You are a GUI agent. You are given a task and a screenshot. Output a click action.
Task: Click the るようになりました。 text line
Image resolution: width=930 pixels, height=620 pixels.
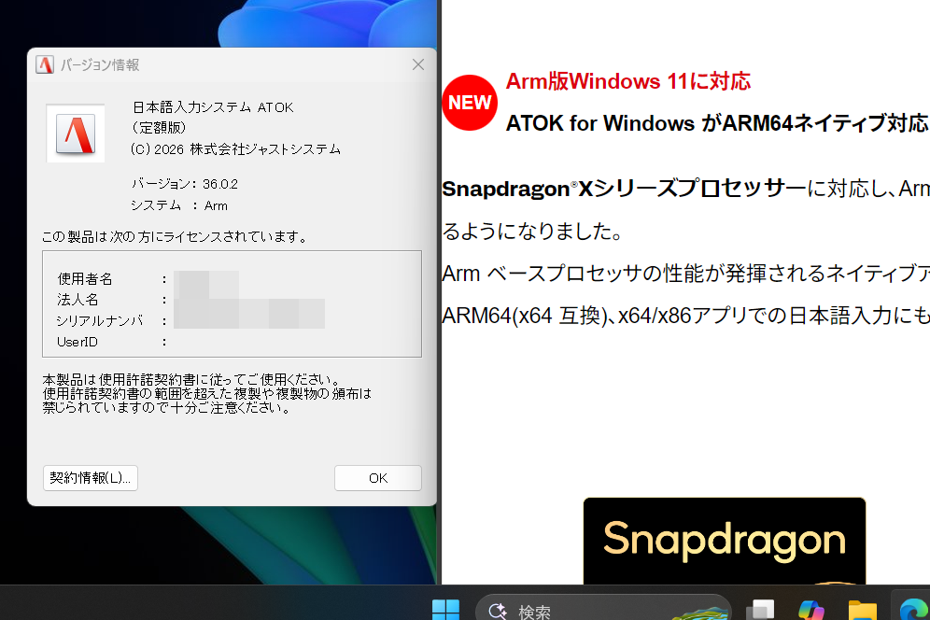532,231
